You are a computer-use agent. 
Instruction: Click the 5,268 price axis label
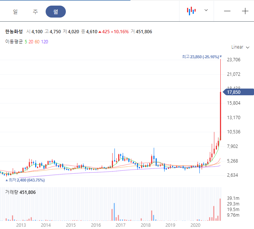point(232,161)
